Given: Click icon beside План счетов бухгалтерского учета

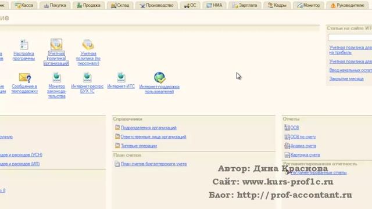Looking at the screenshot, I should pos(117,164).
